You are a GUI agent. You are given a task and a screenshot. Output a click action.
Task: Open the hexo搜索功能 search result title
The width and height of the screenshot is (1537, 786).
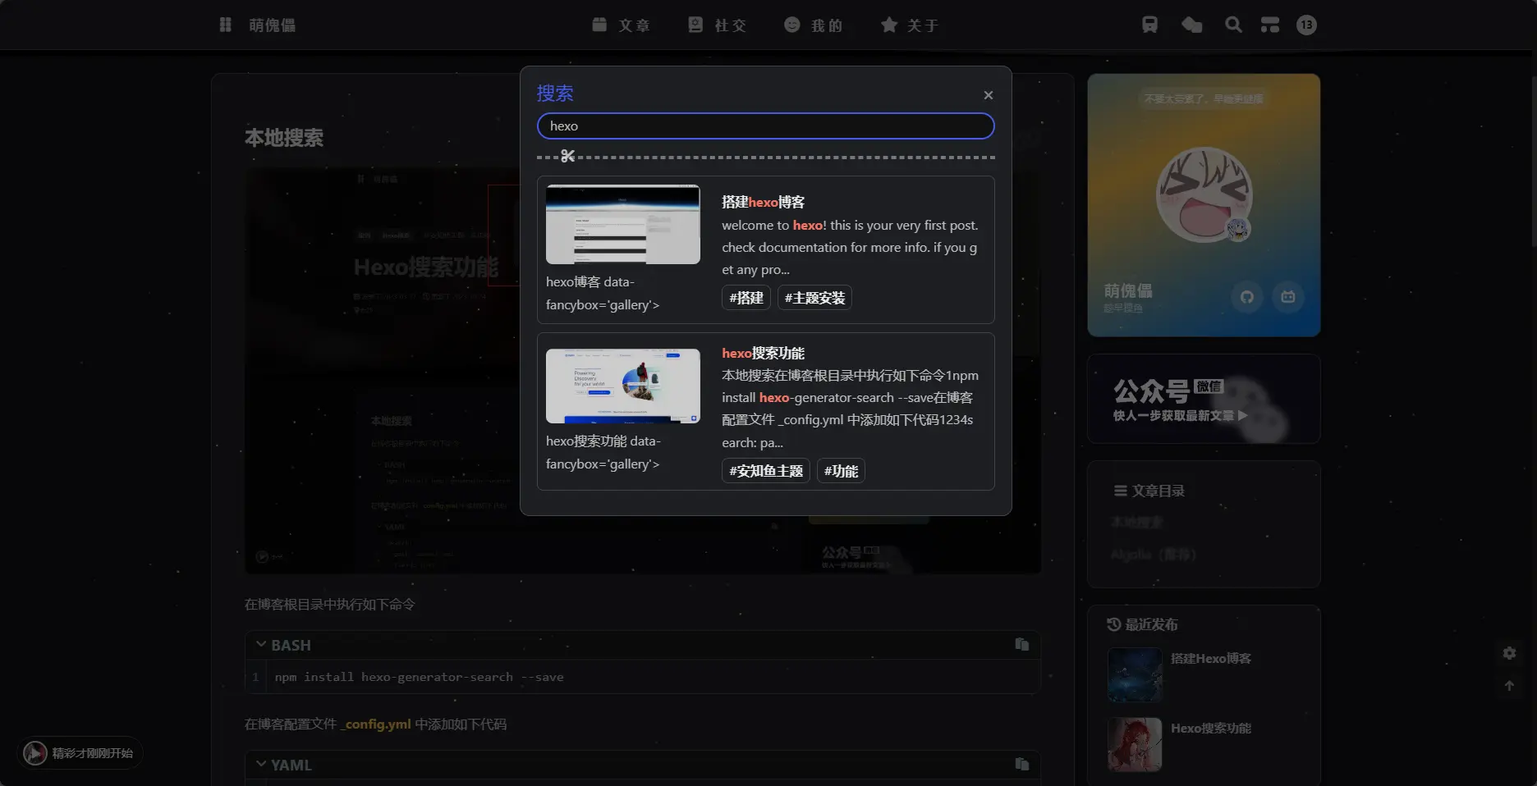(763, 353)
